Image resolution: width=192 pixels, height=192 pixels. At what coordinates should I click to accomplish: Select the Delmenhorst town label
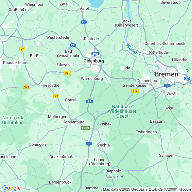click(148, 81)
